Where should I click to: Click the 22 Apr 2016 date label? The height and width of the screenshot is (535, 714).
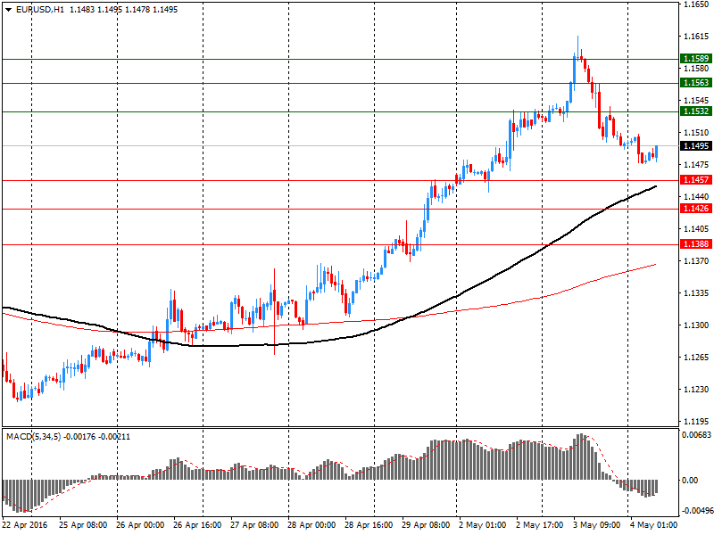tap(25, 525)
